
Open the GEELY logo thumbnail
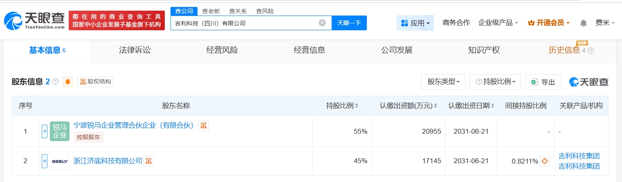(60, 161)
